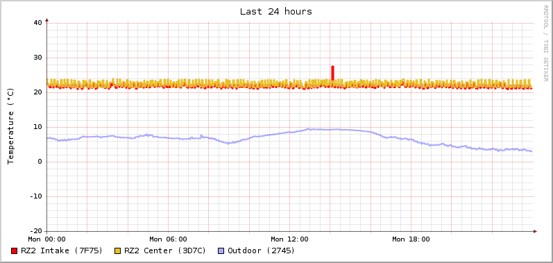The image size is (553, 263).
Task: Click the Last 24 hours chart title
Action: point(275,12)
